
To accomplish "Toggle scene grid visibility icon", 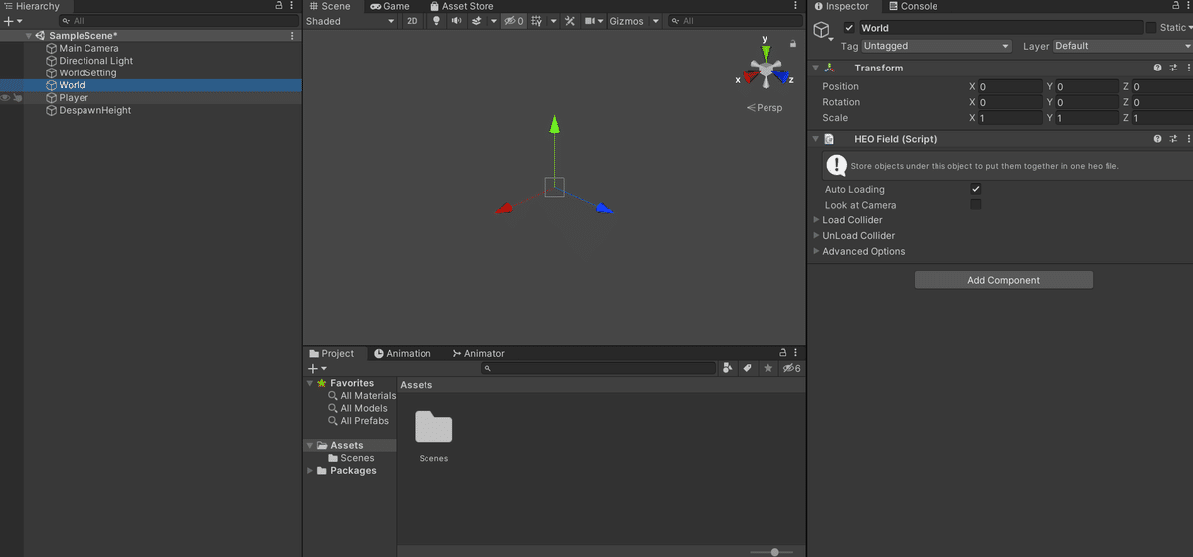I will (537, 21).
